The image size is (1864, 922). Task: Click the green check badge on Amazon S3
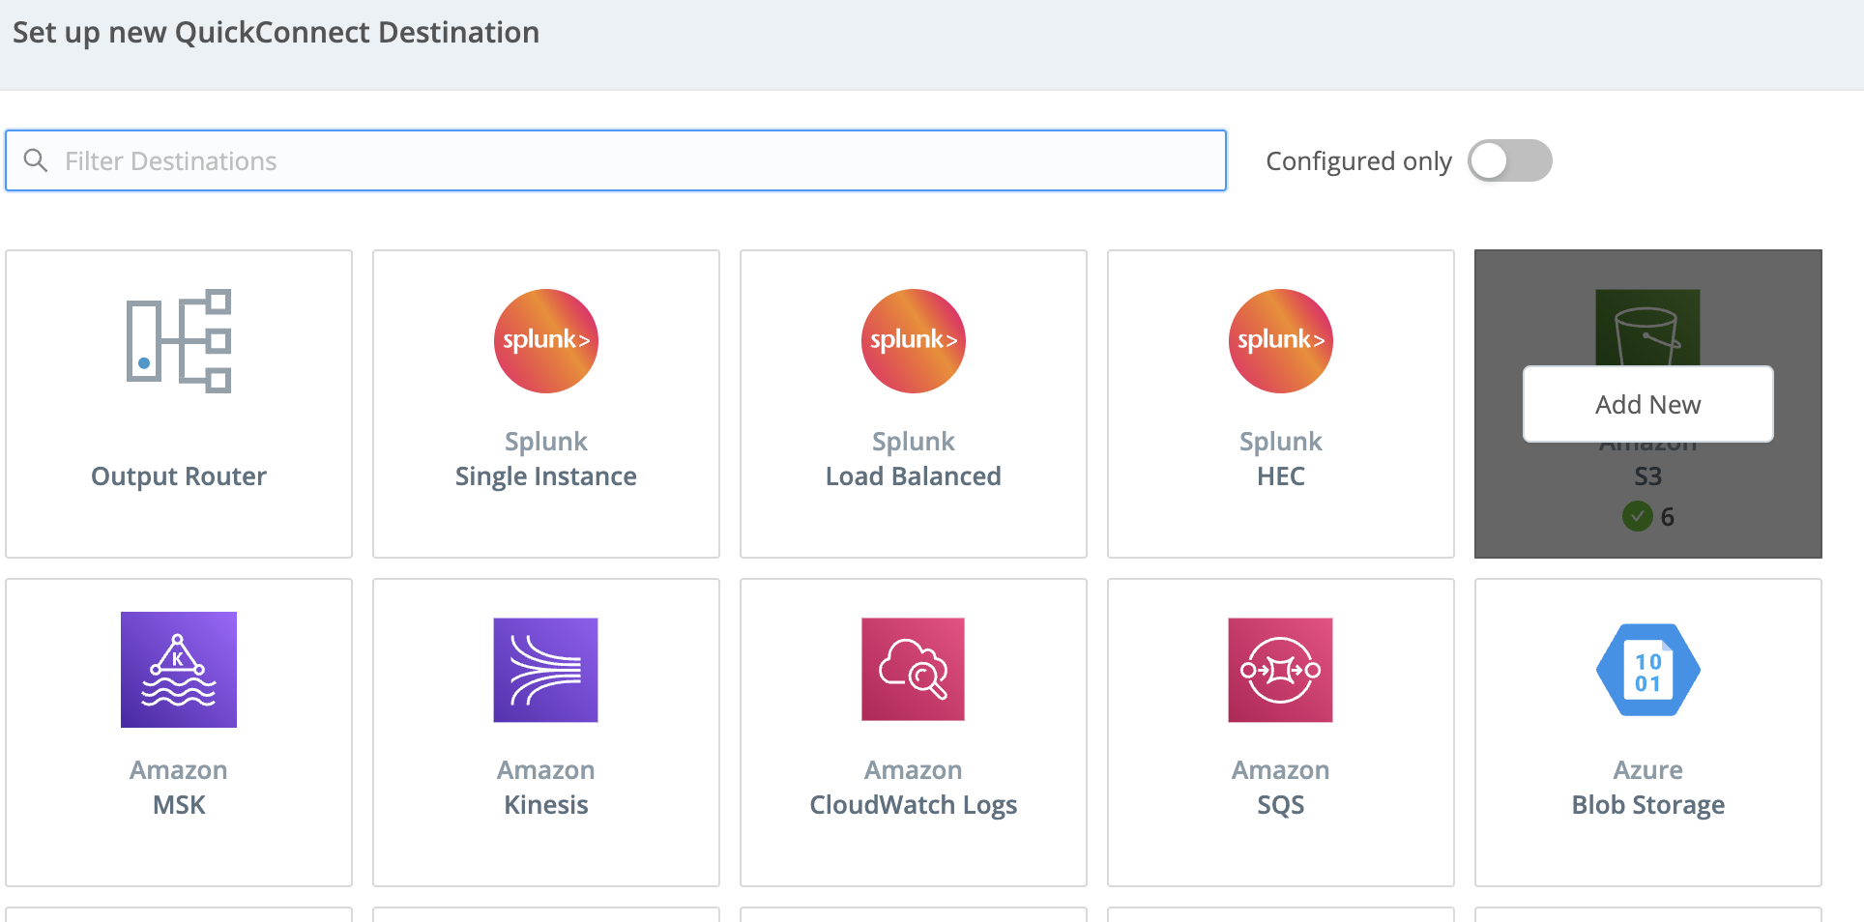pyautogui.click(x=1637, y=516)
